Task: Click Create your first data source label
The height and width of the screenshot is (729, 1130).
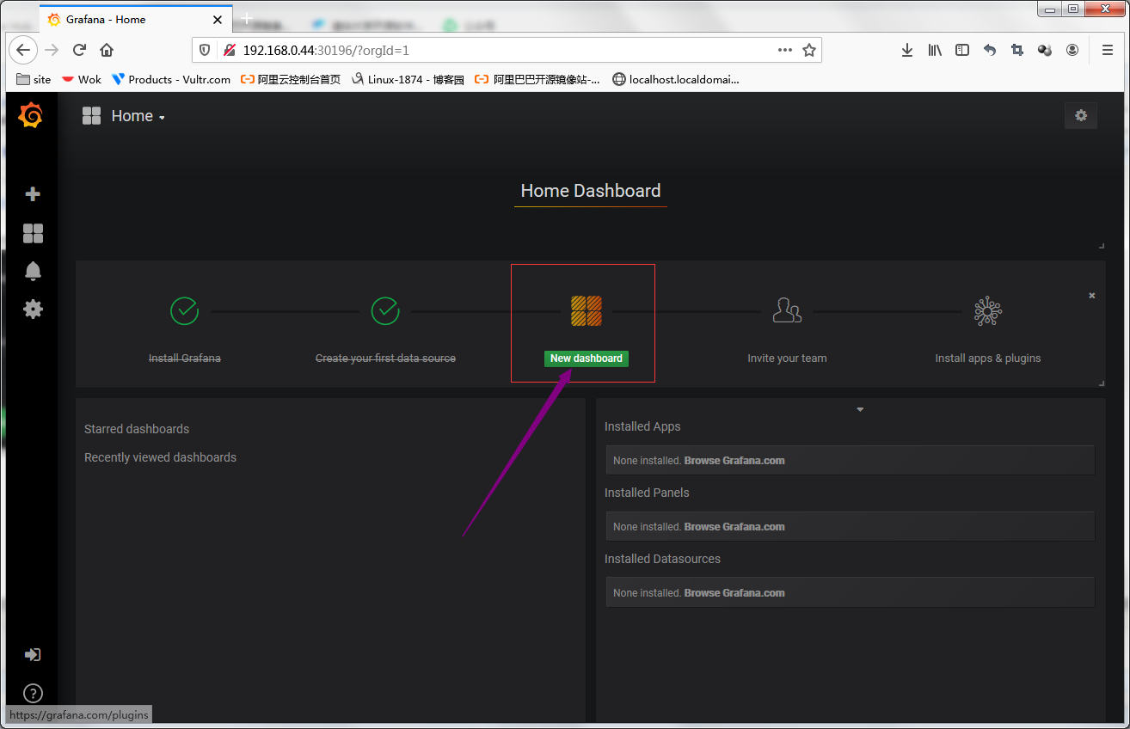Action: (385, 358)
